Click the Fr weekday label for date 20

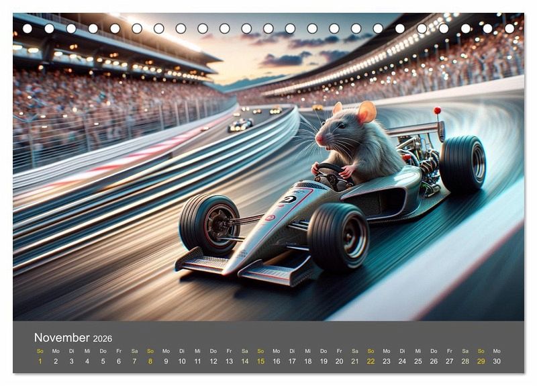(x=340, y=351)
